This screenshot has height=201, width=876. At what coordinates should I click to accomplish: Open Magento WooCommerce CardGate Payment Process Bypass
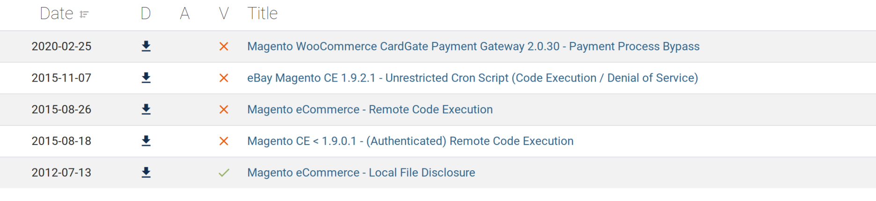click(473, 46)
